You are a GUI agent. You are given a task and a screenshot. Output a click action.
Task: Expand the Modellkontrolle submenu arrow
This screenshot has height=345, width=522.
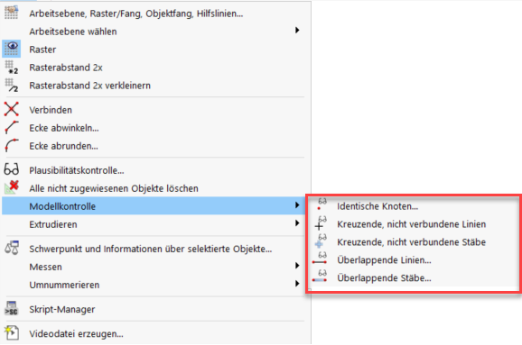pos(297,205)
